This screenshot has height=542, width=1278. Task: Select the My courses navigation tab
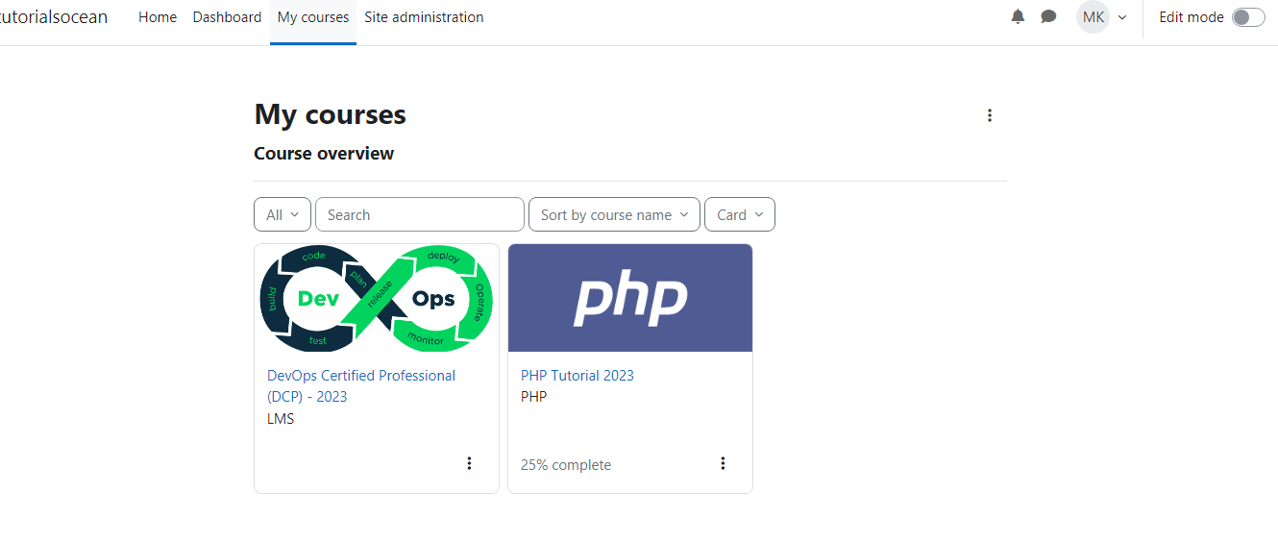(313, 17)
